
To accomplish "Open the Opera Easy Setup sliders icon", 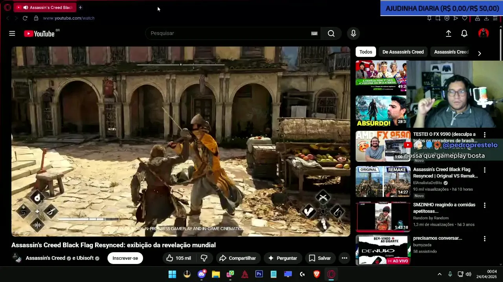I will [495, 18].
